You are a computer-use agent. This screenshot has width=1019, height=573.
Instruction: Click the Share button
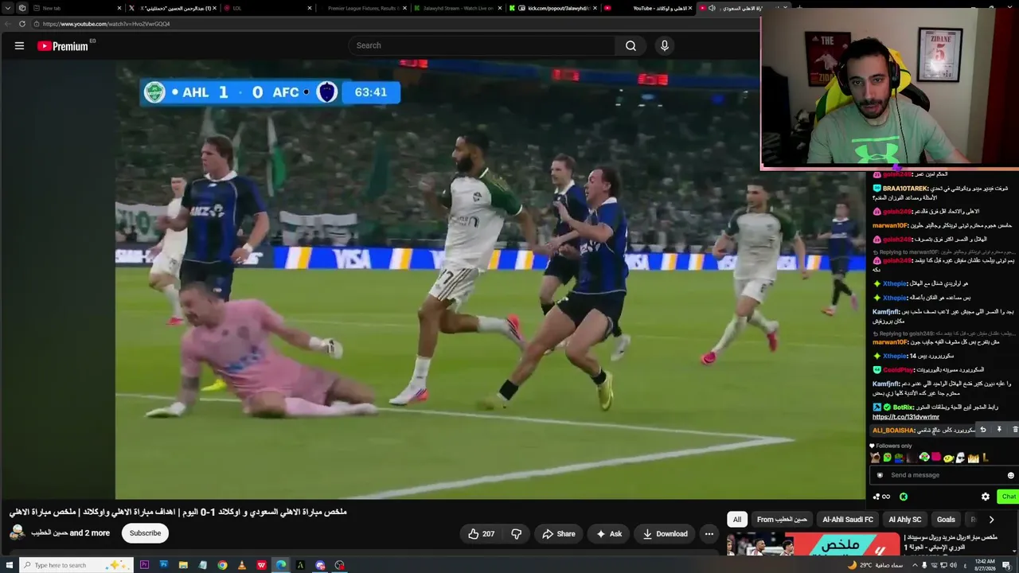(x=558, y=533)
